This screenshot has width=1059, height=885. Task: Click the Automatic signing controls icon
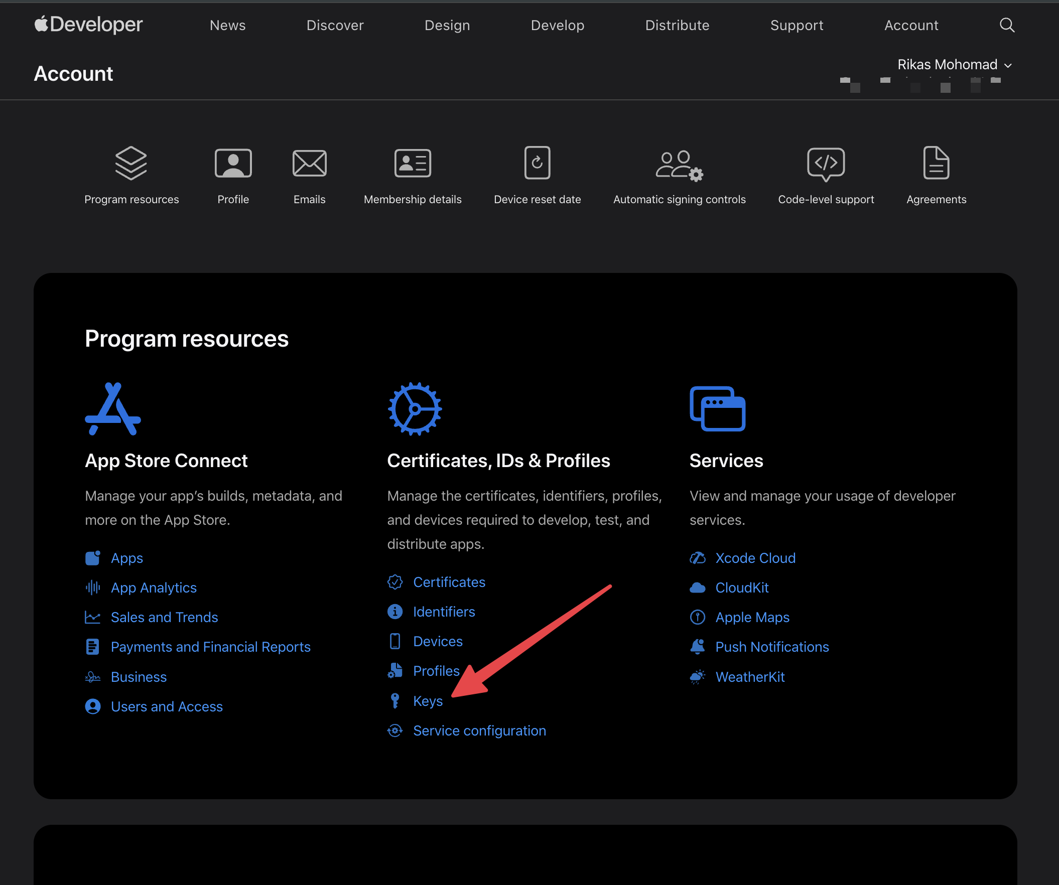(x=679, y=165)
